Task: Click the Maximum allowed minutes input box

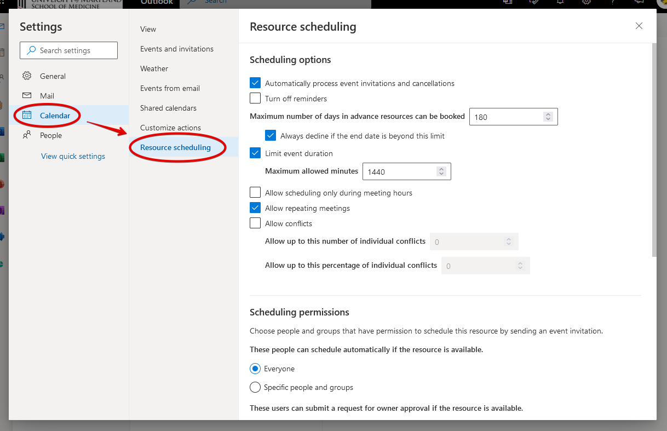Action: pos(399,172)
